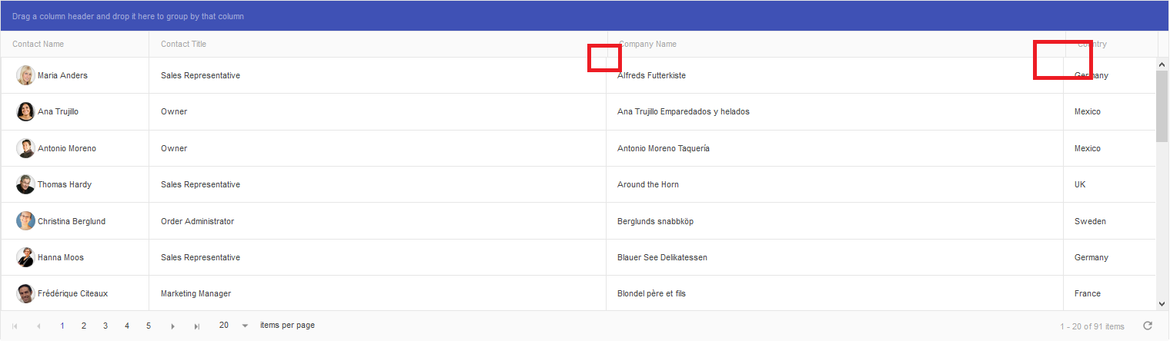This screenshot has width=1170, height=344.
Task: Click Ana Trujillo's avatar photo
Action: pos(25,111)
